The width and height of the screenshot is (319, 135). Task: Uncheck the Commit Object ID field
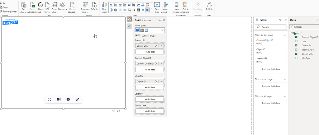click(x=296, y=37)
